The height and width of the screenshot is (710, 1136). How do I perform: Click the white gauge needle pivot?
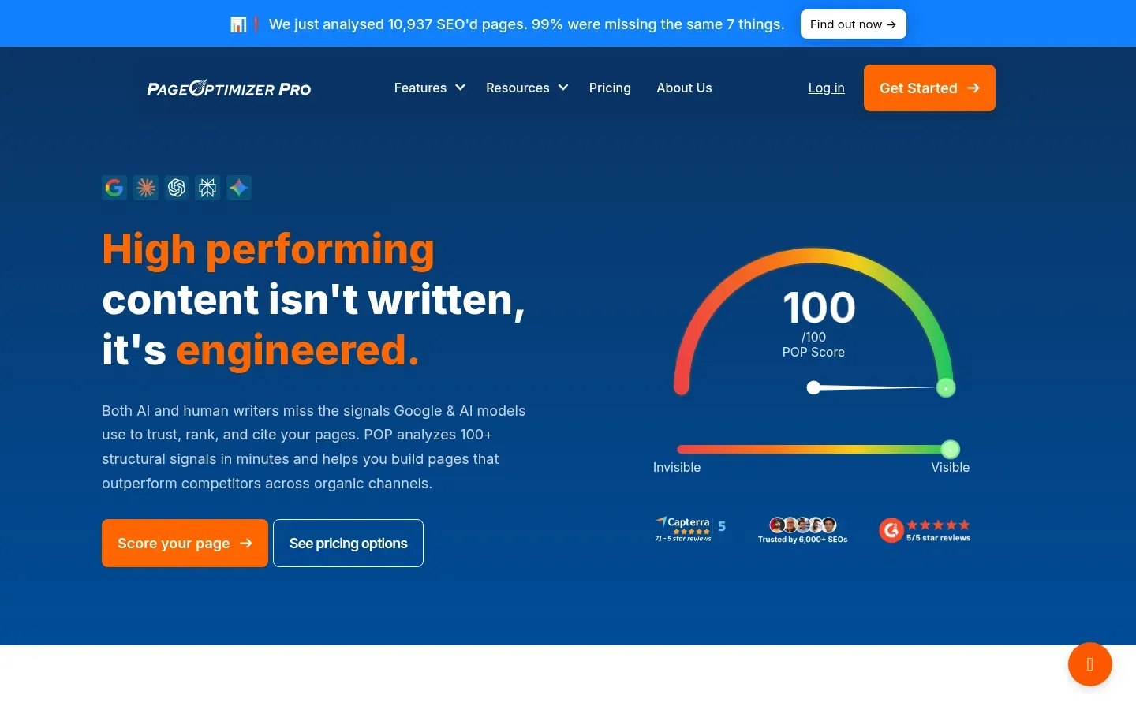[x=813, y=387]
